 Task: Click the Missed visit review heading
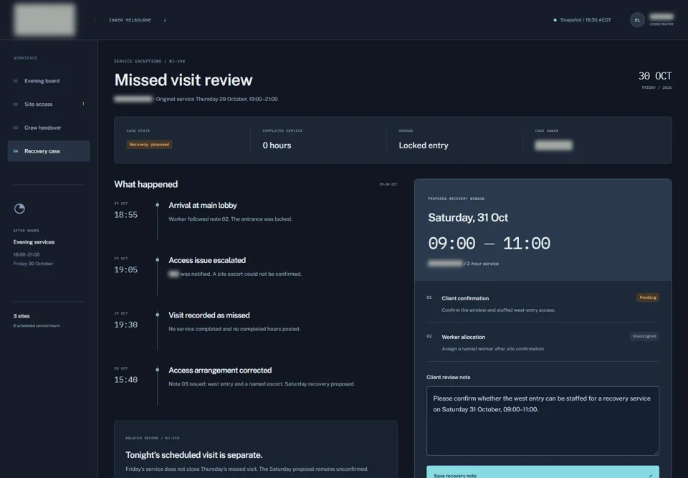pos(183,80)
